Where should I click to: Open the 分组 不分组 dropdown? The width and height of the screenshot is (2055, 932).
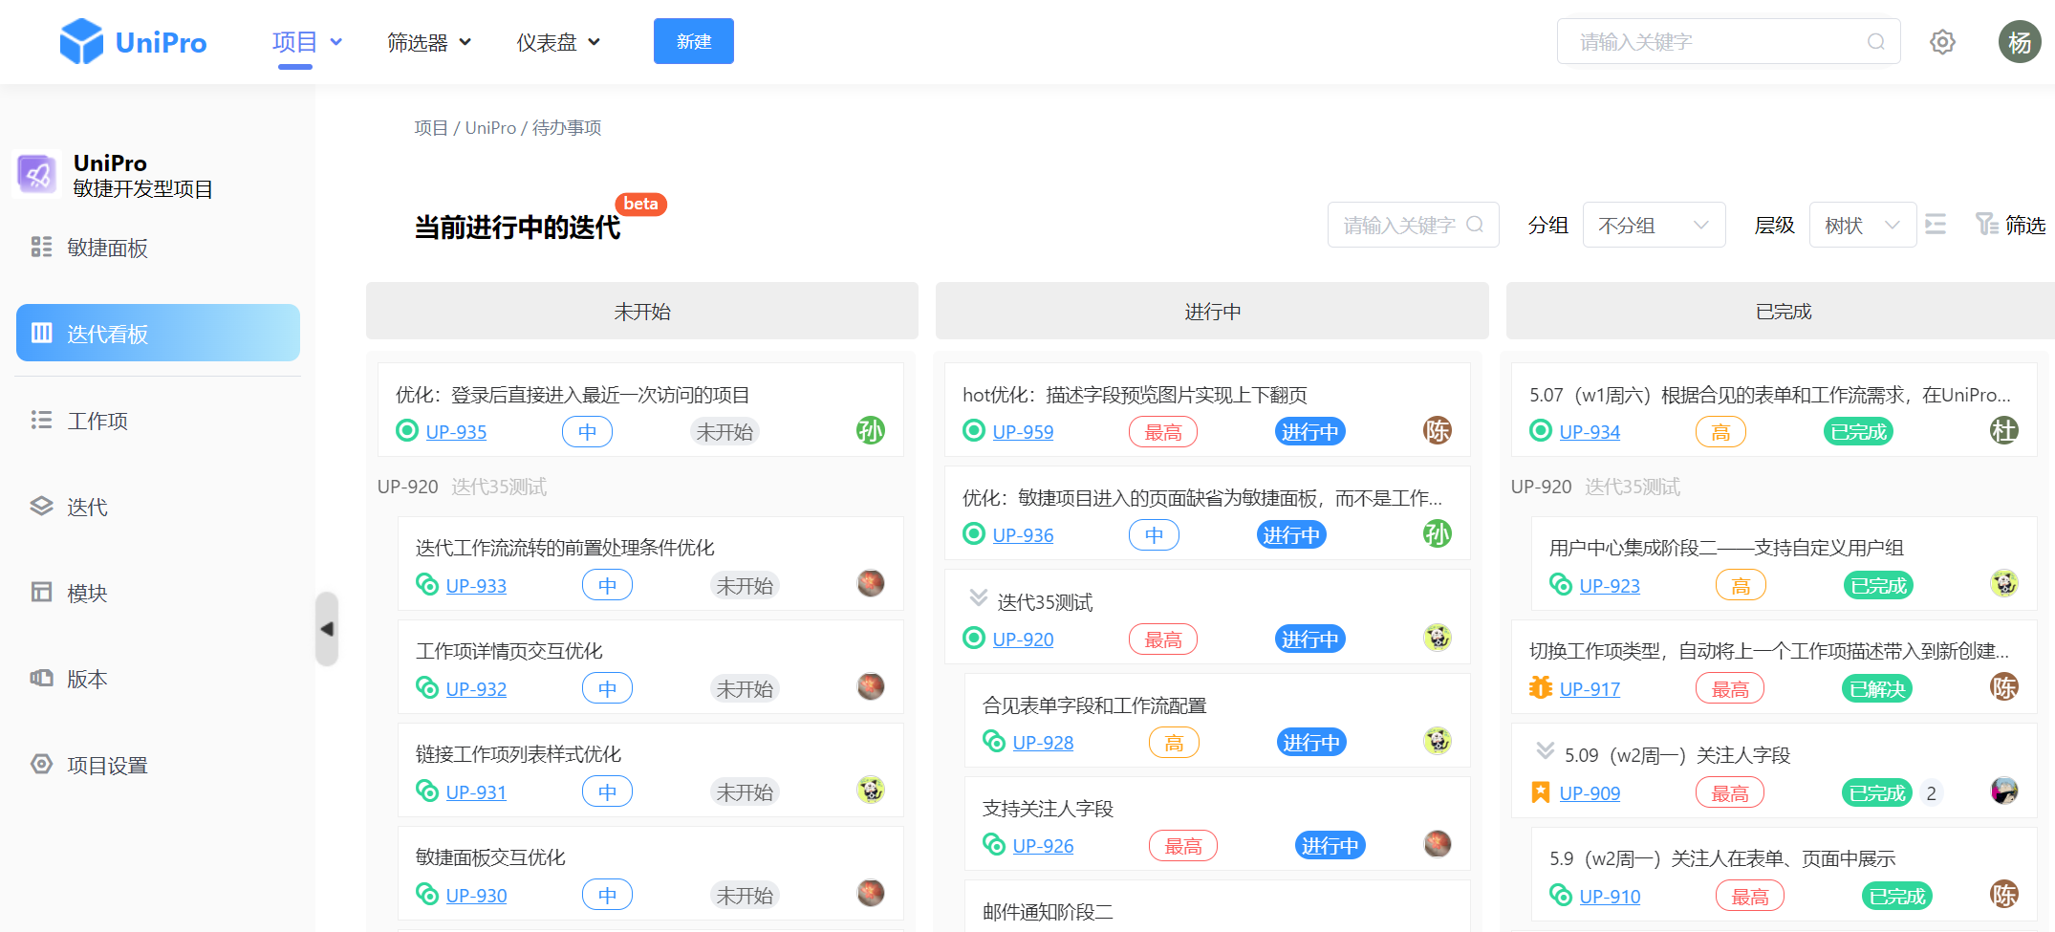click(1654, 226)
